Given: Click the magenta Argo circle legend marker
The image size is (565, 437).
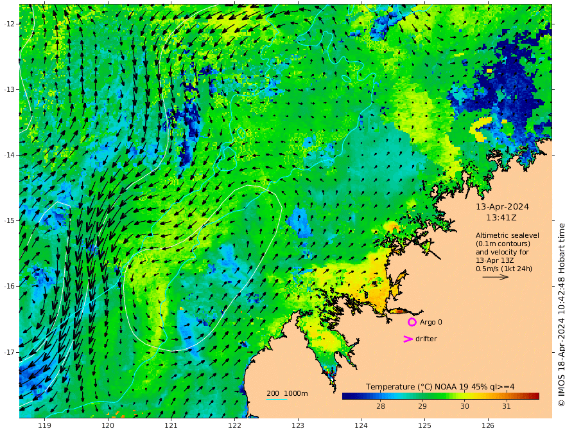Looking at the screenshot, I should [x=412, y=322].
